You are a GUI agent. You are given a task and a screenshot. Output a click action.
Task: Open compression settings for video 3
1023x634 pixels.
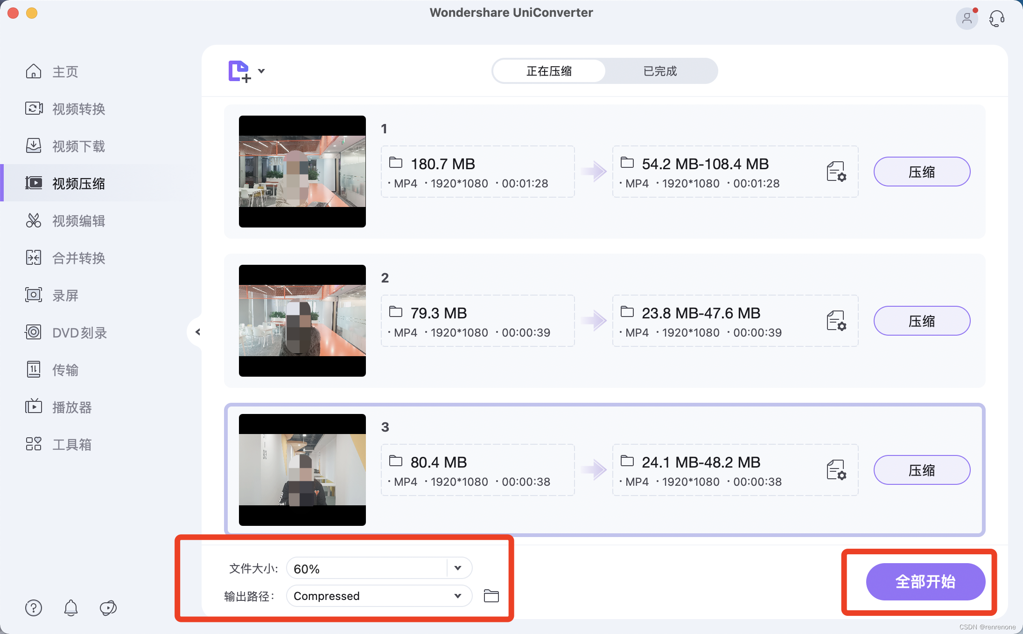(836, 470)
